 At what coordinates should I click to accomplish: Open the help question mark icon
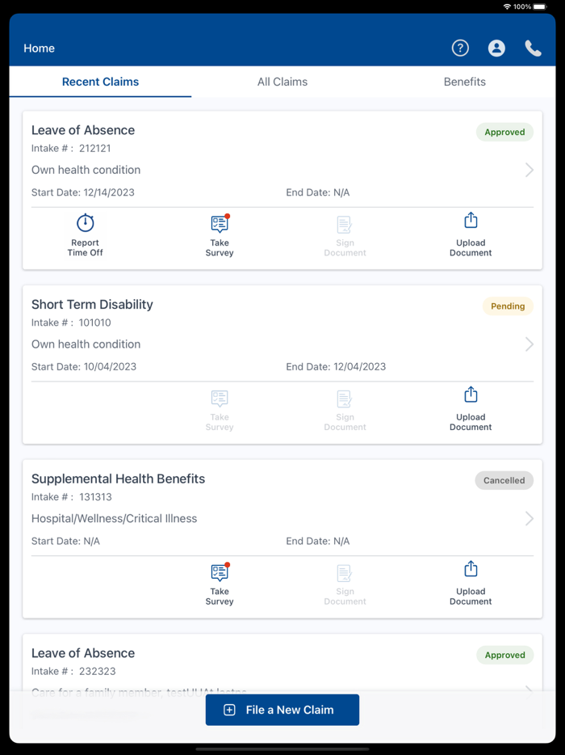(460, 48)
